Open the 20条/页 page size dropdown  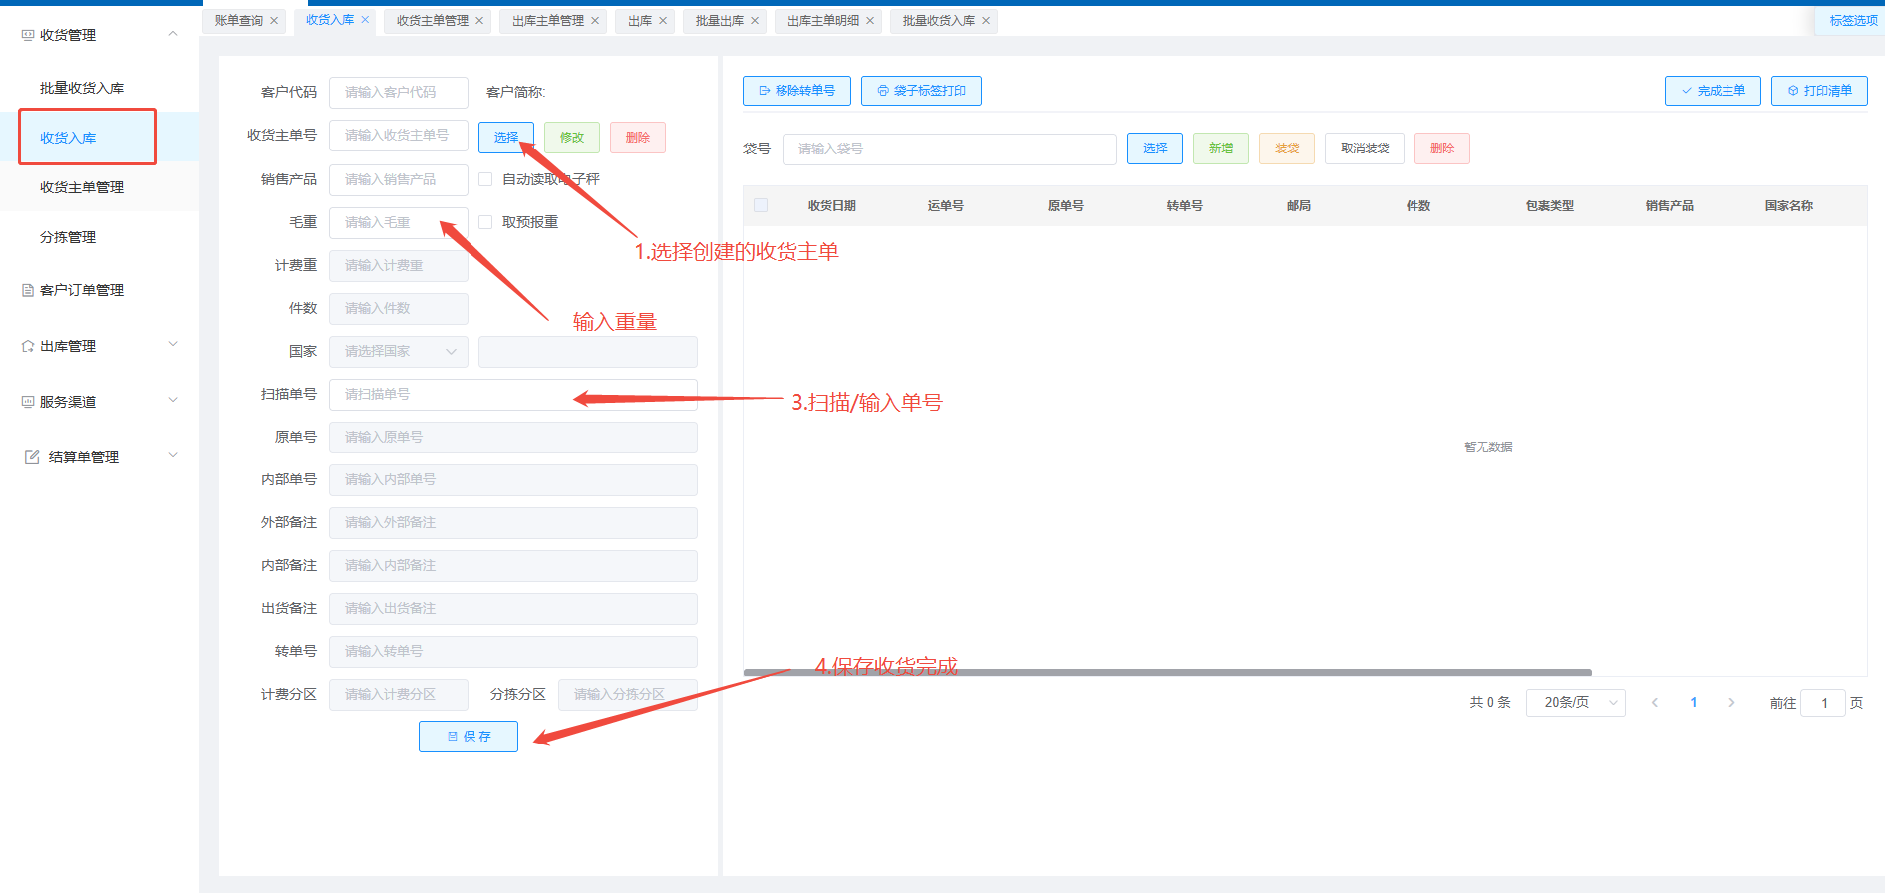pyautogui.click(x=1575, y=703)
